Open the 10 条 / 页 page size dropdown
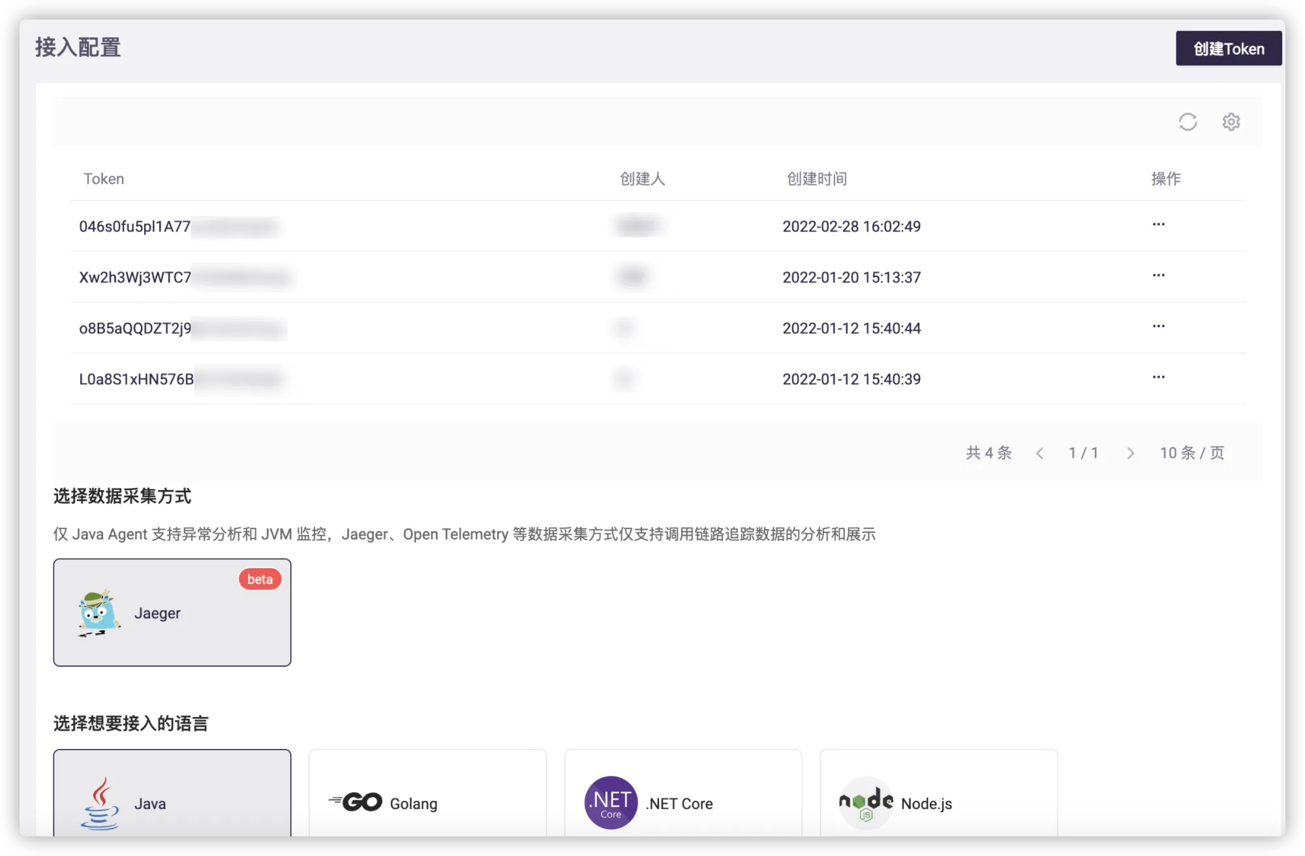 1191,453
